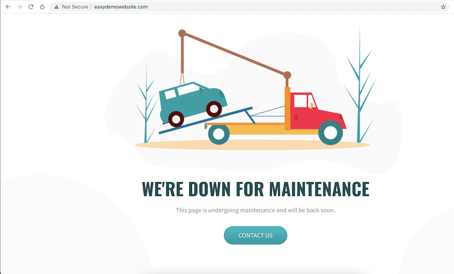Click the warning triangle before Not Secure
454x274 pixels.
point(56,7)
